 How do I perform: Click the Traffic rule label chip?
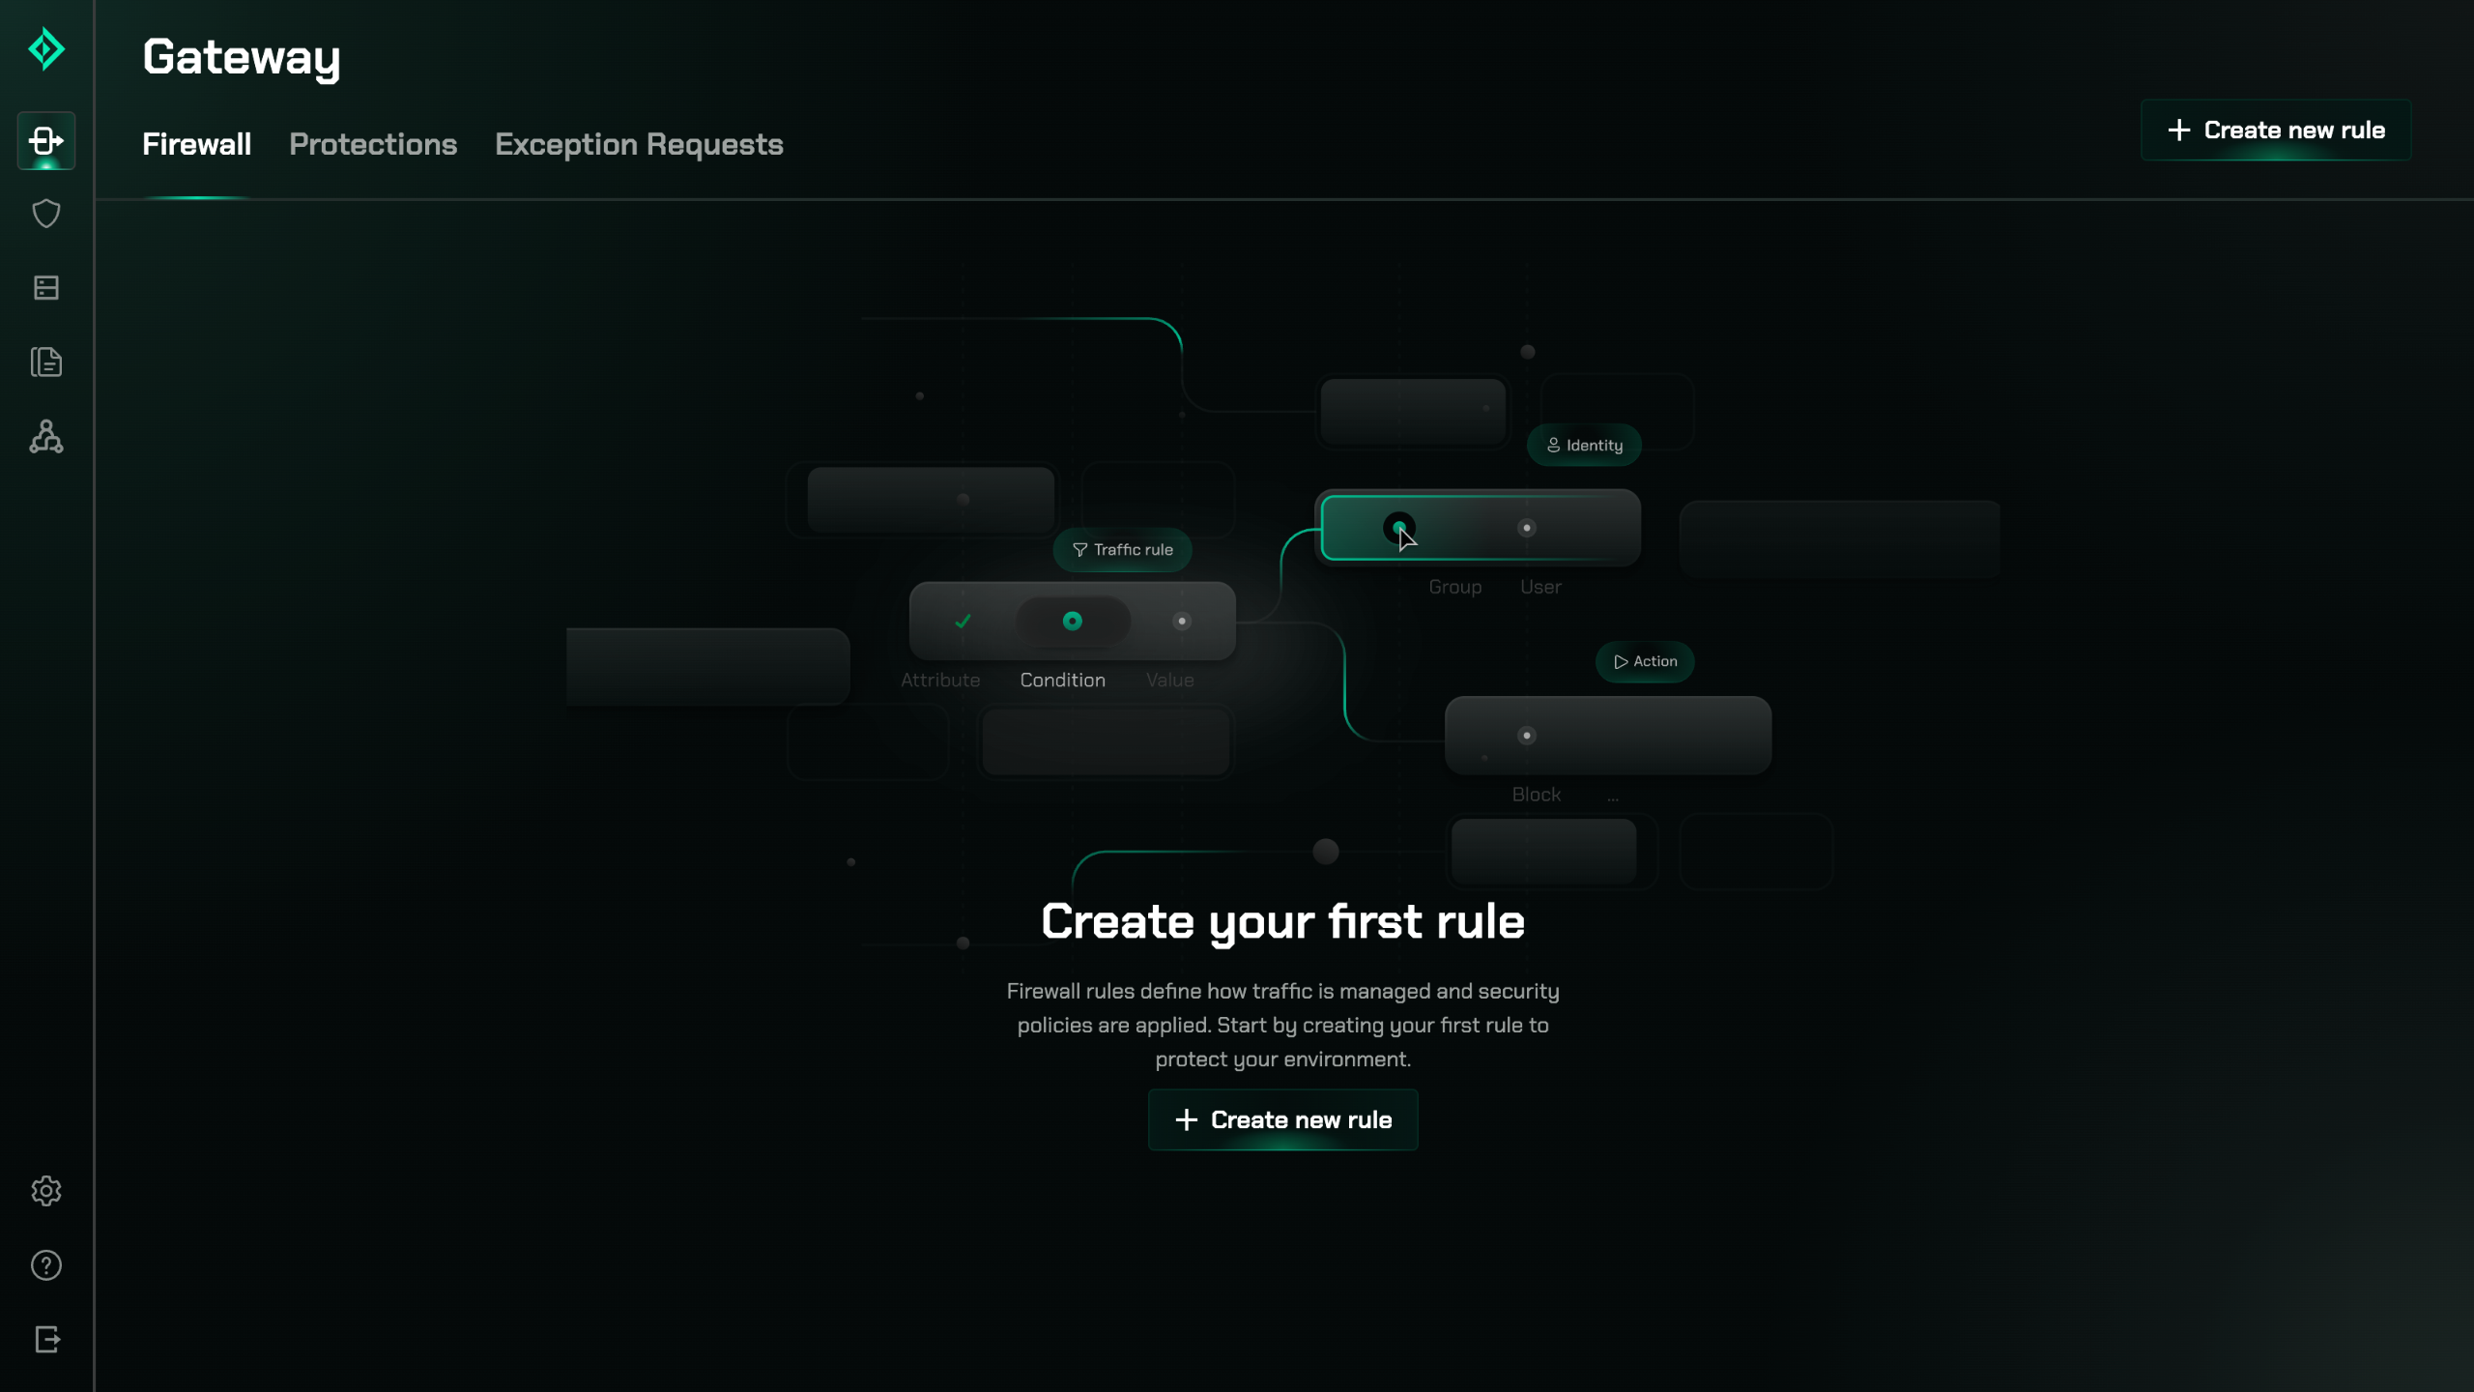coord(1123,550)
